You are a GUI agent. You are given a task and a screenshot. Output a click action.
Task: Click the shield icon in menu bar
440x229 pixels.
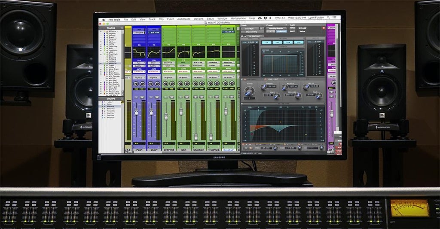[265, 18]
